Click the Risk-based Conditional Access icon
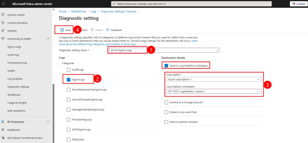308x143 pixels. coord(3,138)
